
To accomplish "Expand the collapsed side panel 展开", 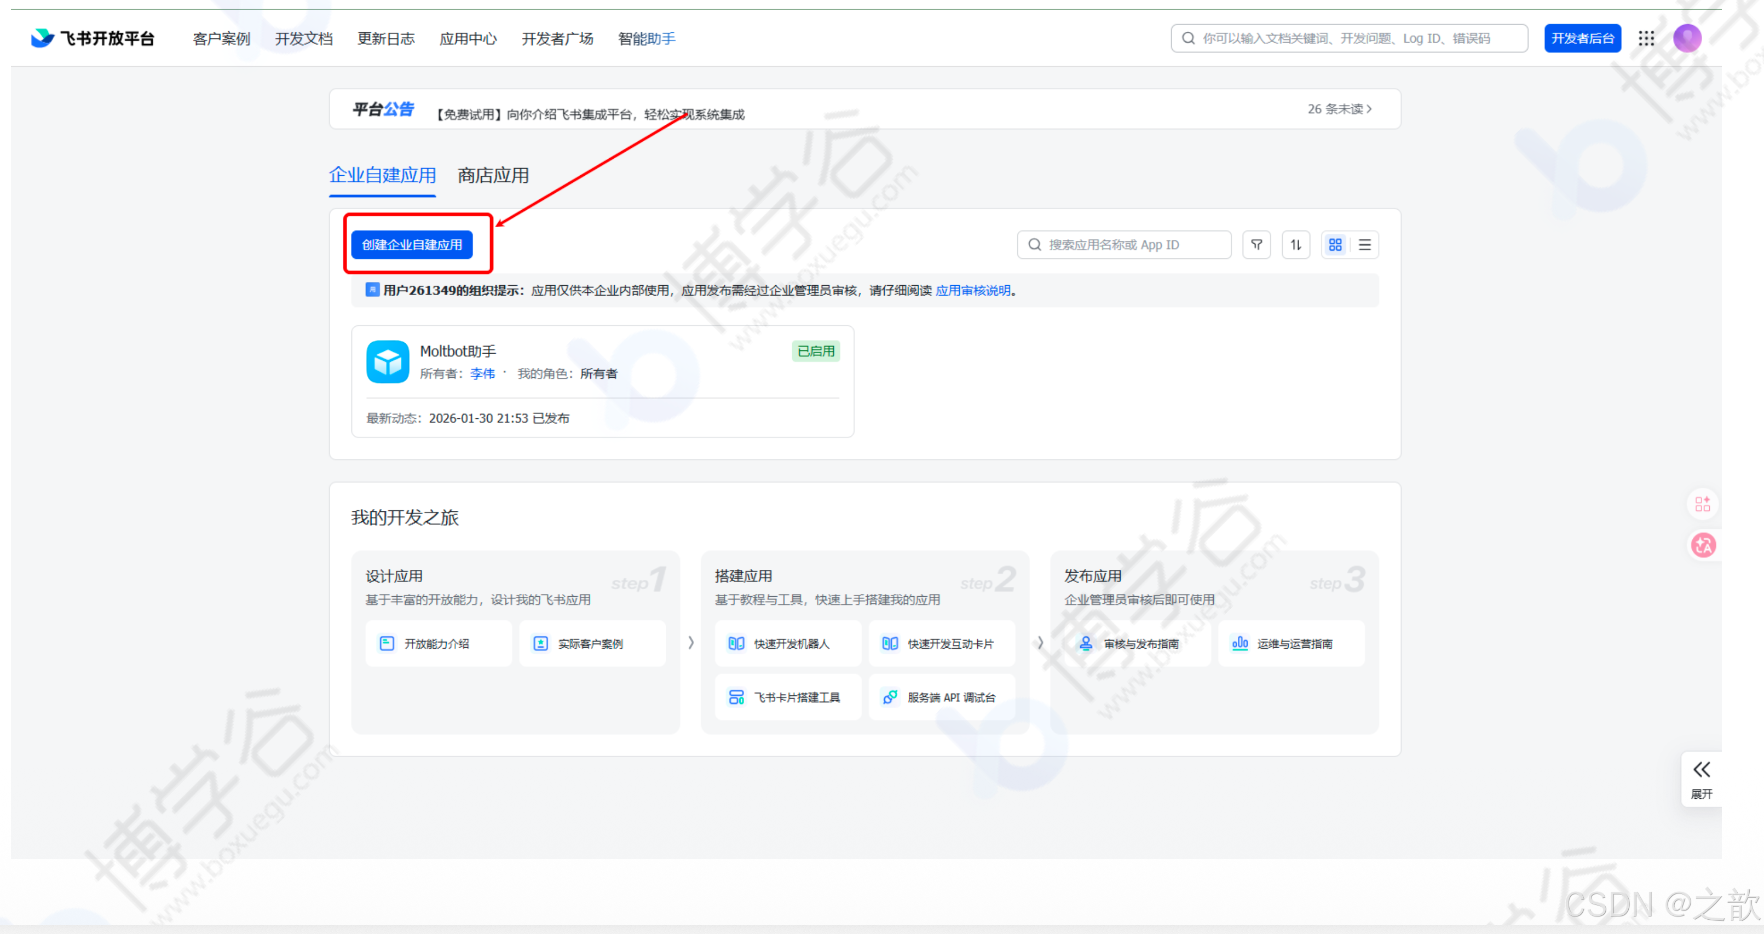I will click(x=1702, y=779).
